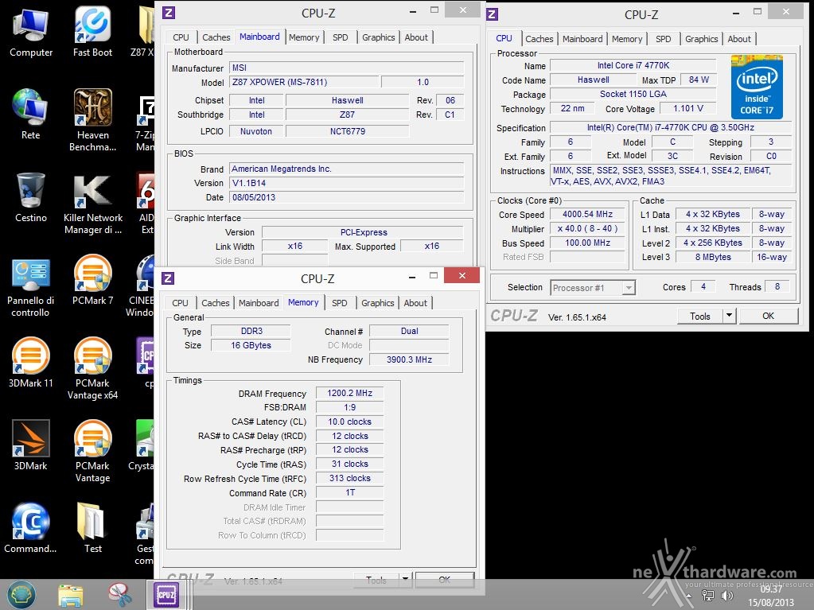Launch Killer Network Manager shortcut
Image resolution: width=814 pixels, height=610 pixels.
92,204
